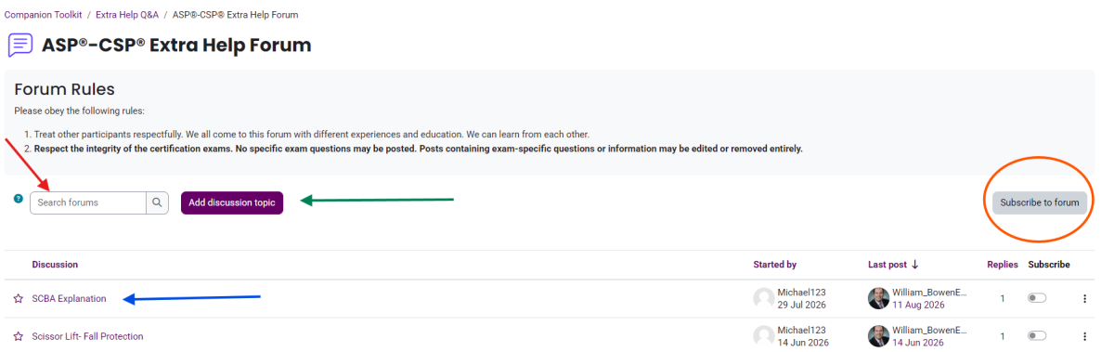Open three-dot menu for SCBA Explanation

pyautogui.click(x=1084, y=299)
